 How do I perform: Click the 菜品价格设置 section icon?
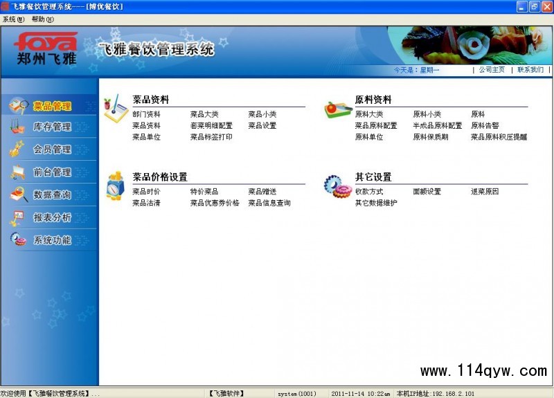pos(115,186)
